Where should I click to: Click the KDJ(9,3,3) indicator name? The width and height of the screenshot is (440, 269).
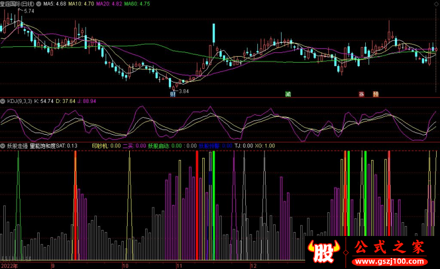point(19,102)
